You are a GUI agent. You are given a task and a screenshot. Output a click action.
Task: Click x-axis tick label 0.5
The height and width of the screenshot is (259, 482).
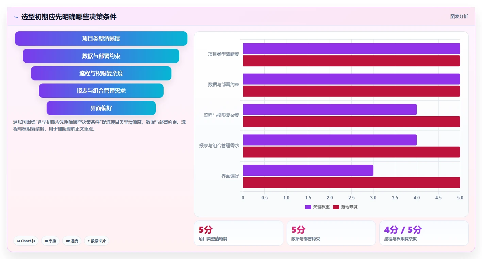[x=265, y=198]
